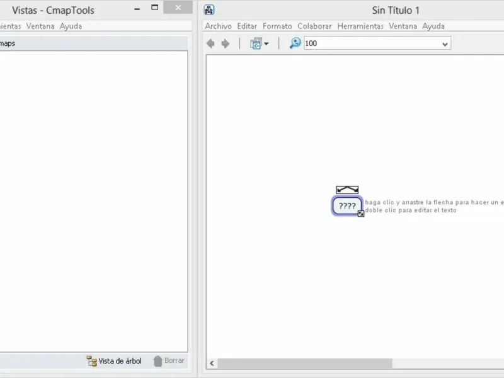Open the Formato menu
504x378 pixels.
pos(277,26)
